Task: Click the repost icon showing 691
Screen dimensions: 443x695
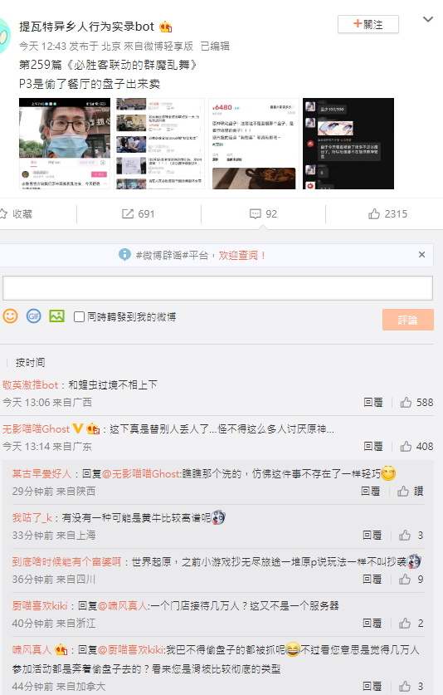Action: point(139,214)
